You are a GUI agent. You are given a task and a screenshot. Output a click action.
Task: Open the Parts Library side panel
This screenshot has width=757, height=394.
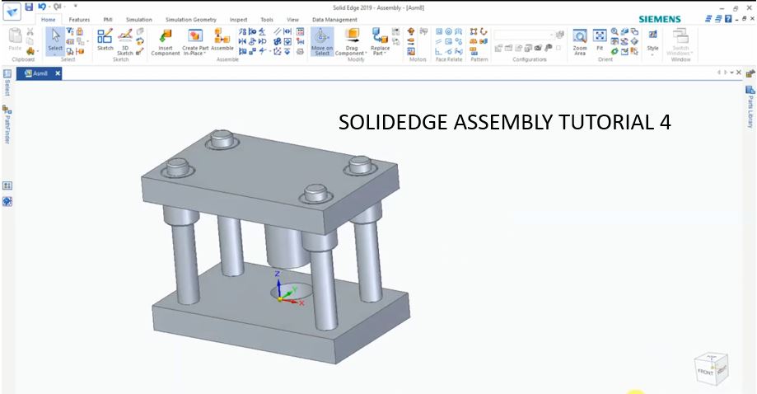[x=750, y=107]
